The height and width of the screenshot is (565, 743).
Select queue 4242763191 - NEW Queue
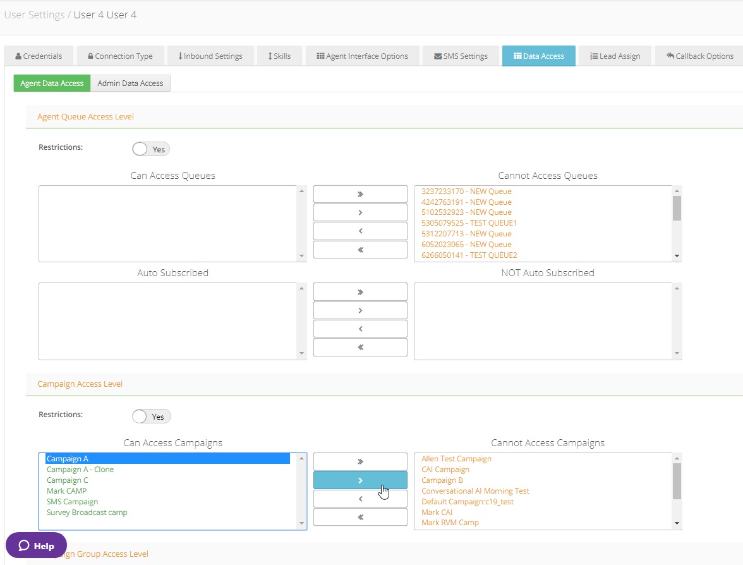(x=466, y=202)
